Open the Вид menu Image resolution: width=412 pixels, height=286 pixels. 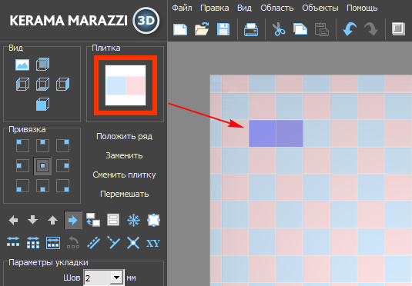point(244,8)
